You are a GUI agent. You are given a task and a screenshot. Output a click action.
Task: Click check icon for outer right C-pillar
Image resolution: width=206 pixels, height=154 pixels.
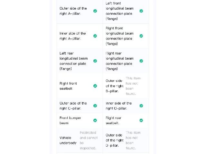pos(95,106)
